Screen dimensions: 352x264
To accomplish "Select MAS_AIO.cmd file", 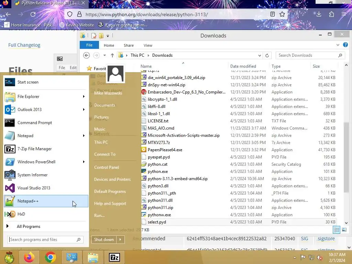I will pos(161,128).
